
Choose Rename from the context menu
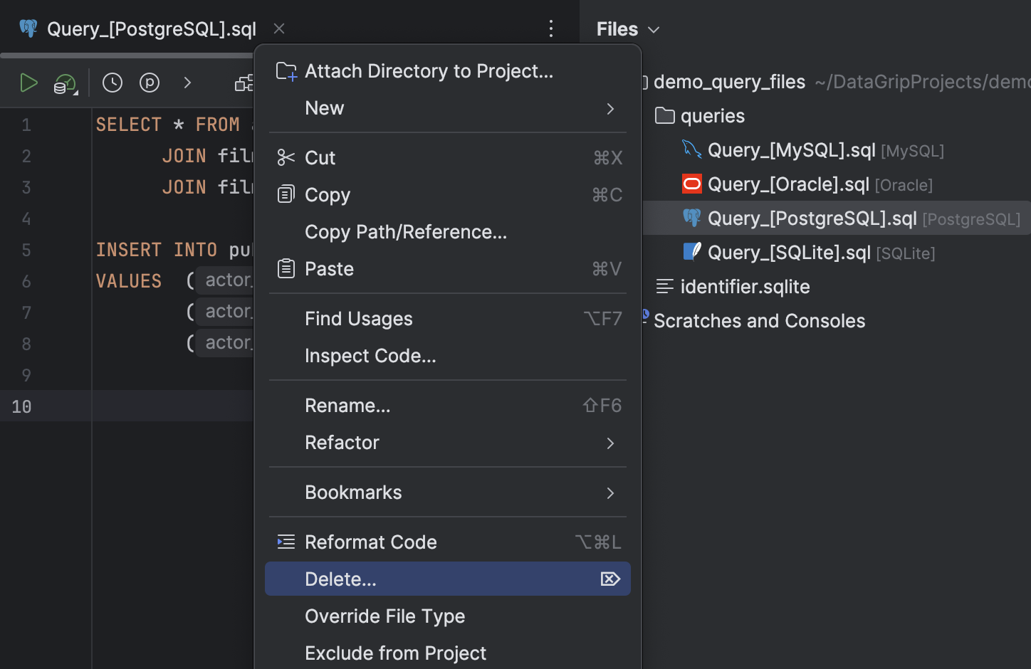click(x=448, y=406)
